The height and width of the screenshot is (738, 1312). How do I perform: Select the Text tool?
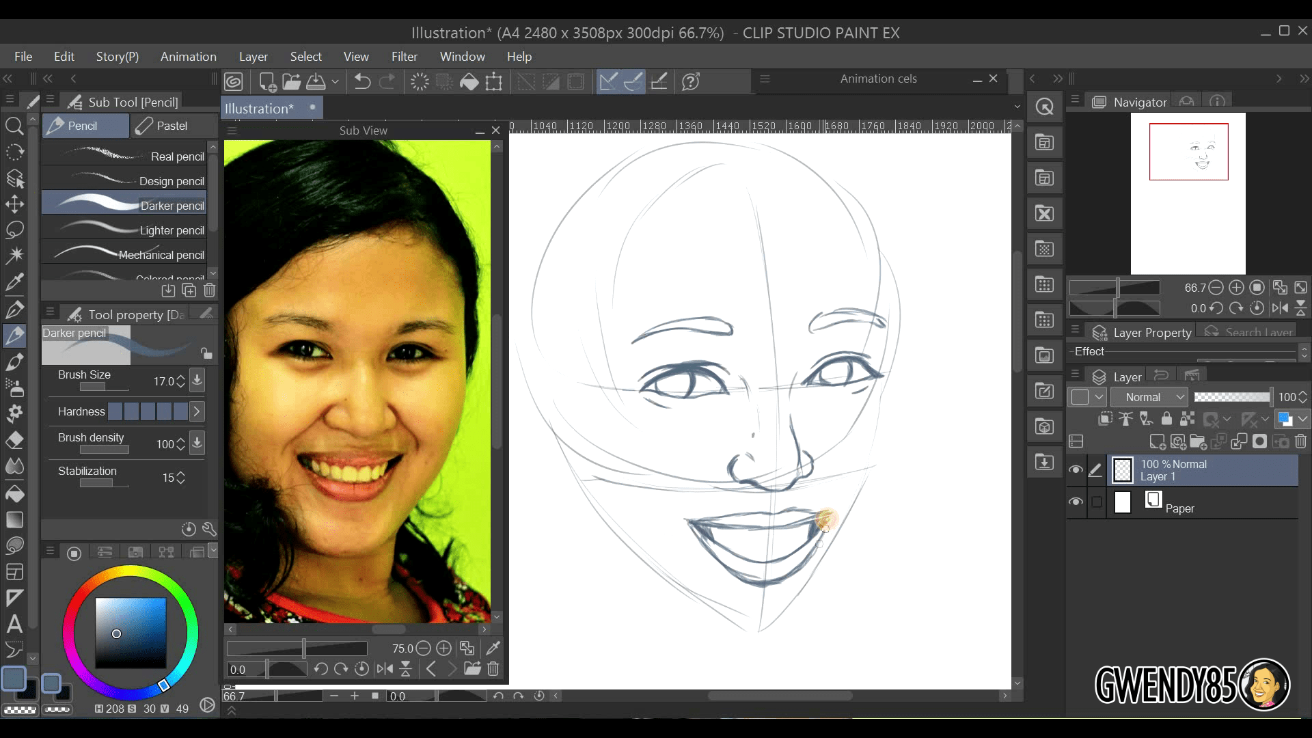(14, 624)
